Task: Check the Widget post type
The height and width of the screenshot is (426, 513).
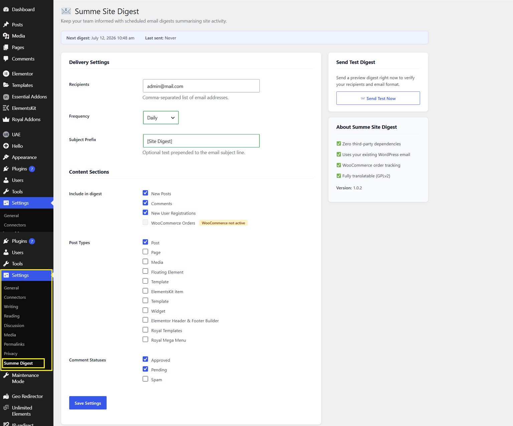Action: (x=145, y=310)
